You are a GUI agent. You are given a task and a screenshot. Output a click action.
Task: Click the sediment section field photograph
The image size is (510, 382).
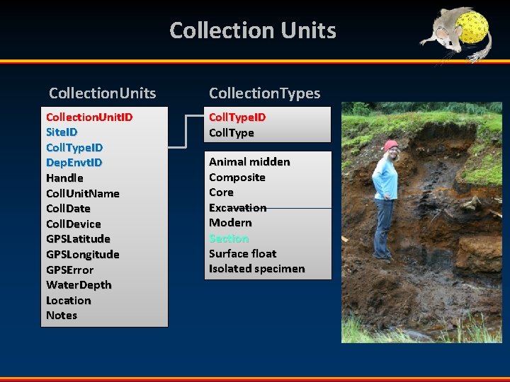coord(421,223)
